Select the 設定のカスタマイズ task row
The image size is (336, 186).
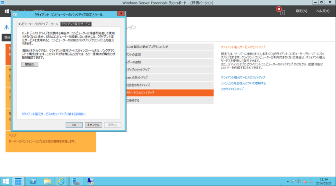(170, 85)
